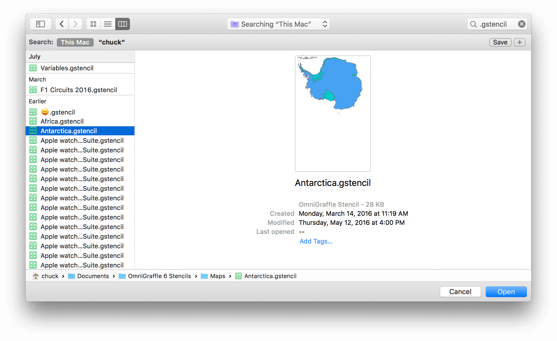The image size is (557, 341).
Task: Select This Mac search scope
Action: tap(75, 42)
